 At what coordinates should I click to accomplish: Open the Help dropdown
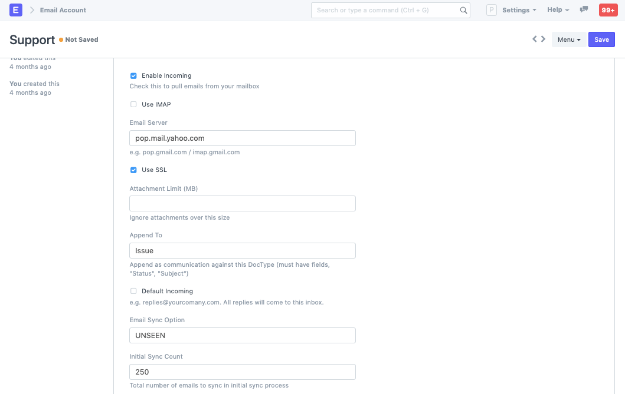[x=557, y=10]
